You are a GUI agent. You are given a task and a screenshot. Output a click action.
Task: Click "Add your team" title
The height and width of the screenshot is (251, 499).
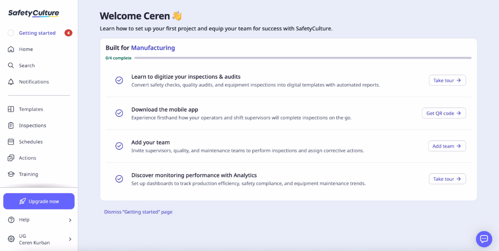[x=150, y=142]
